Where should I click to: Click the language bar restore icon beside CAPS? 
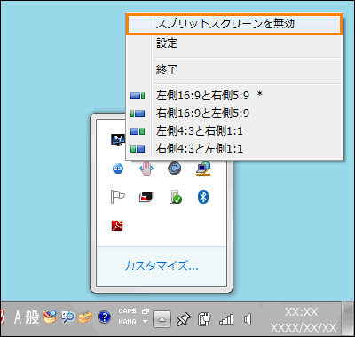(146, 311)
